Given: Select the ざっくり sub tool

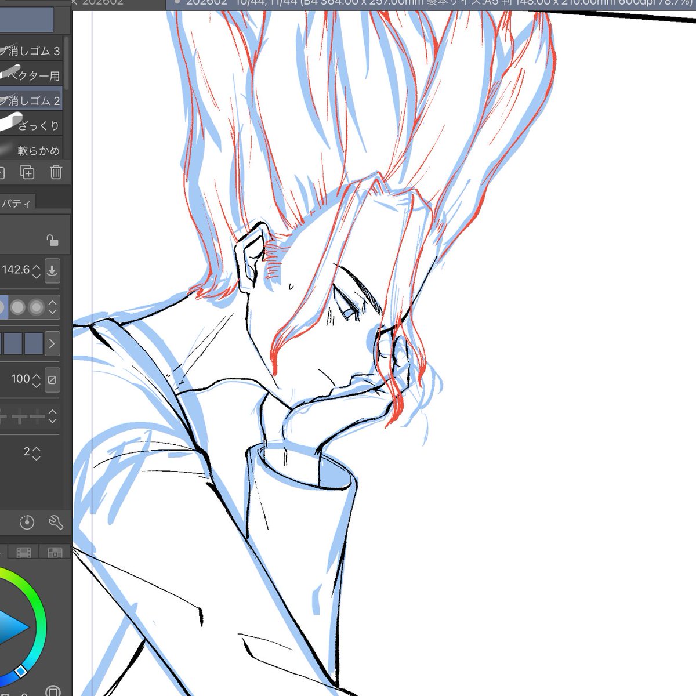Looking at the screenshot, I should [x=31, y=125].
